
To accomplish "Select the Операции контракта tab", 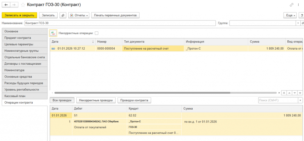I will [x=25, y=103].
